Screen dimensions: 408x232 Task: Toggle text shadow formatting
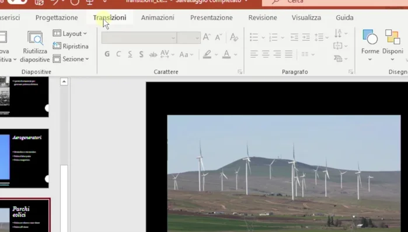[141, 54]
